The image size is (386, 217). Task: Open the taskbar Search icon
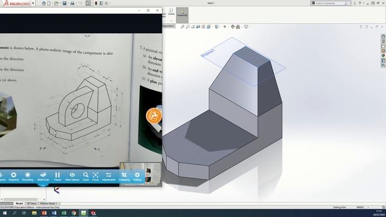(14, 213)
